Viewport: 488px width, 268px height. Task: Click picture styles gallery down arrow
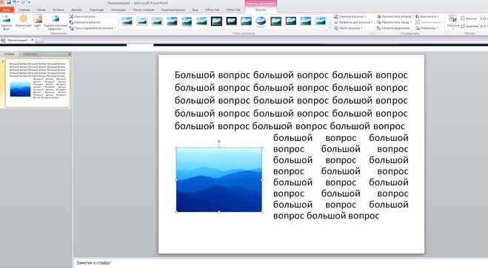click(x=330, y=22)
